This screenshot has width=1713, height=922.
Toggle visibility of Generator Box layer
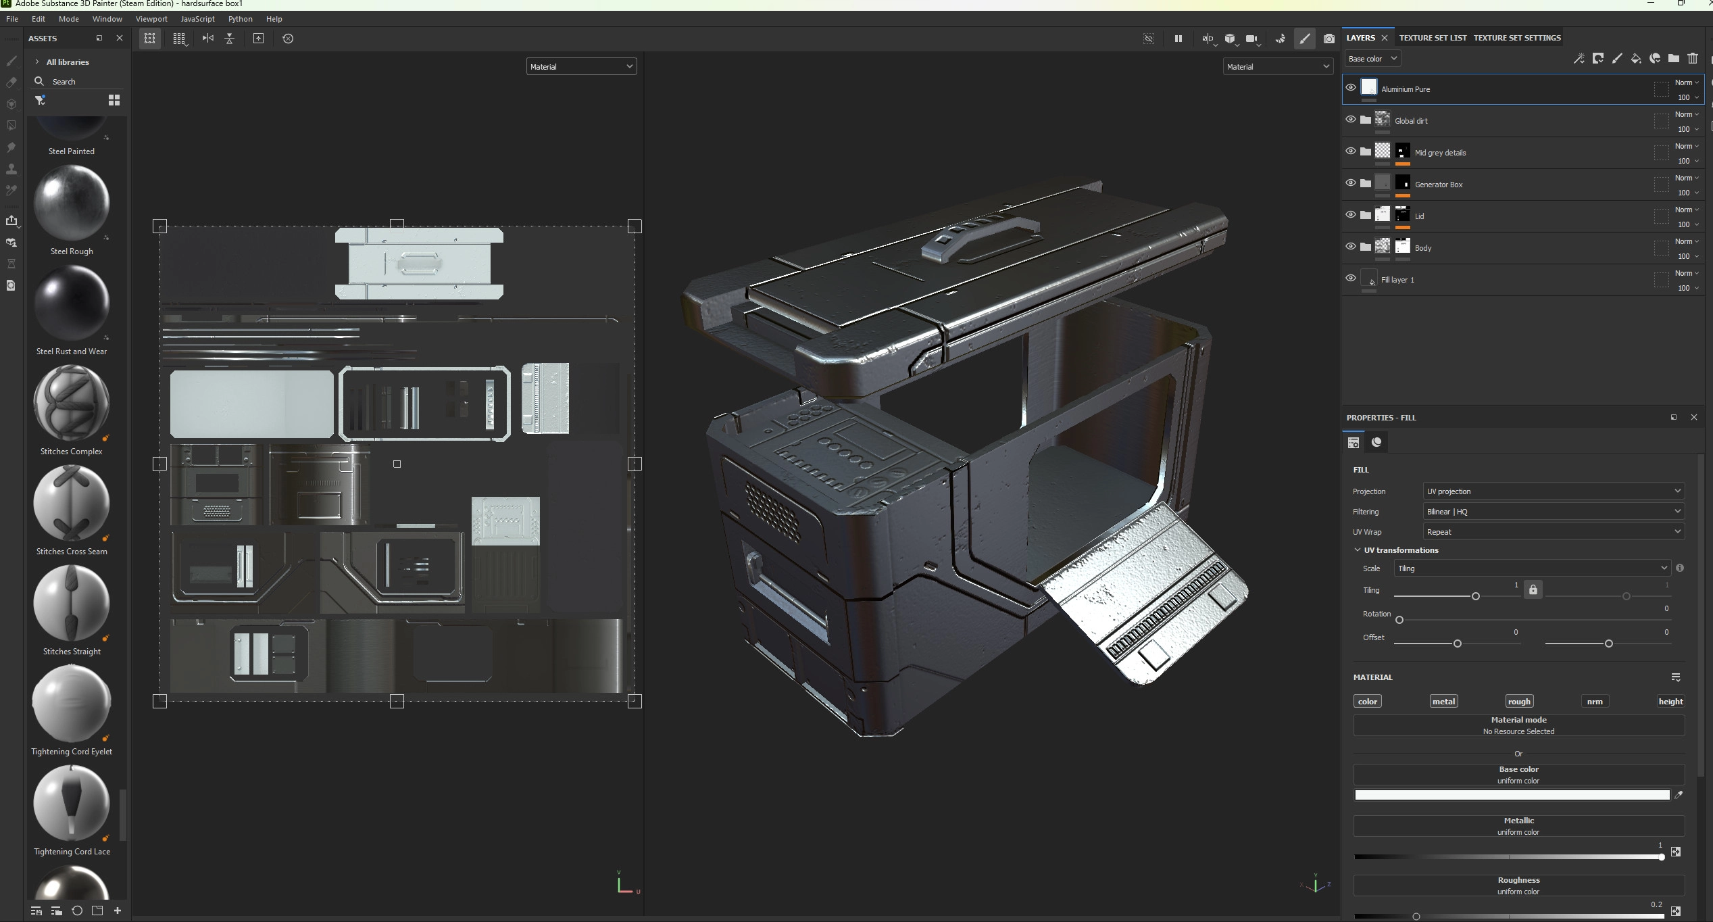coord(1350,183)
